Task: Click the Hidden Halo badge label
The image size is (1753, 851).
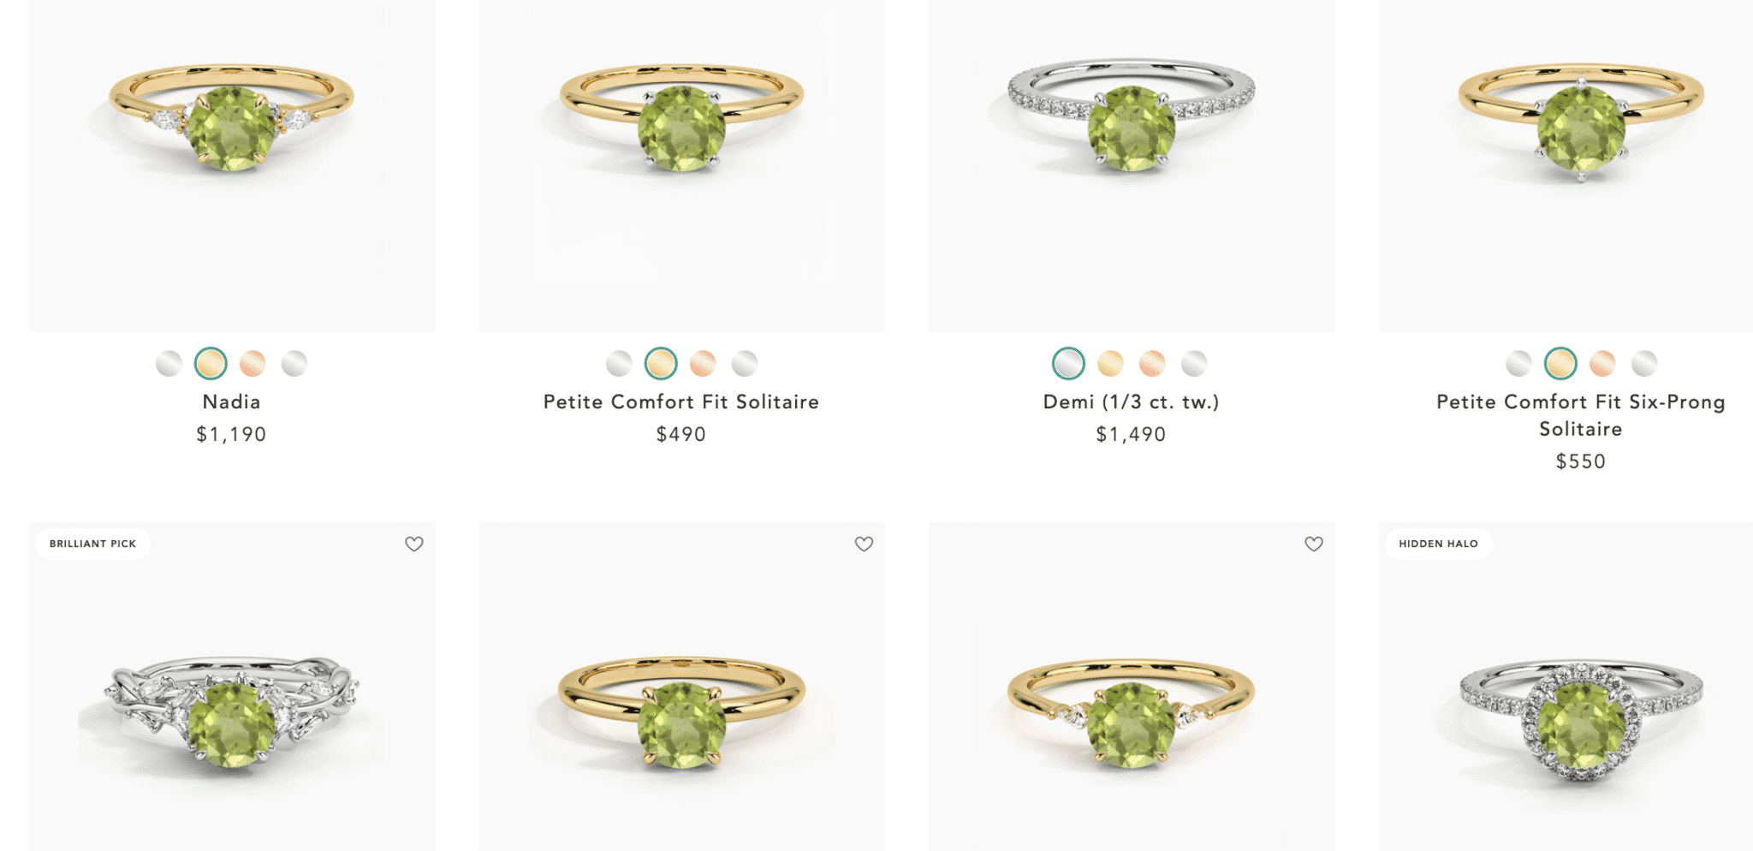Action: [1439, 544]
